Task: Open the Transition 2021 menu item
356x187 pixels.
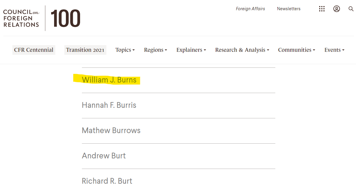Action: click(85, 50)
